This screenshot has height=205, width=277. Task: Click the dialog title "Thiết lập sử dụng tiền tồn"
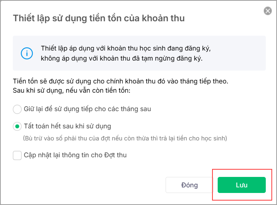pos(99,18)
